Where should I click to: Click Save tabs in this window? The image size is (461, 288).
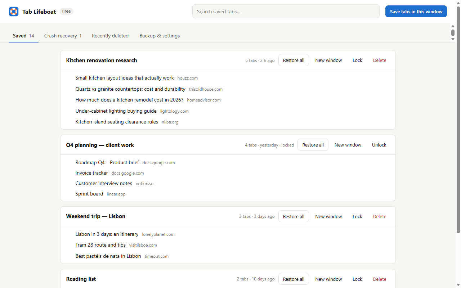(x=416, y=12)
